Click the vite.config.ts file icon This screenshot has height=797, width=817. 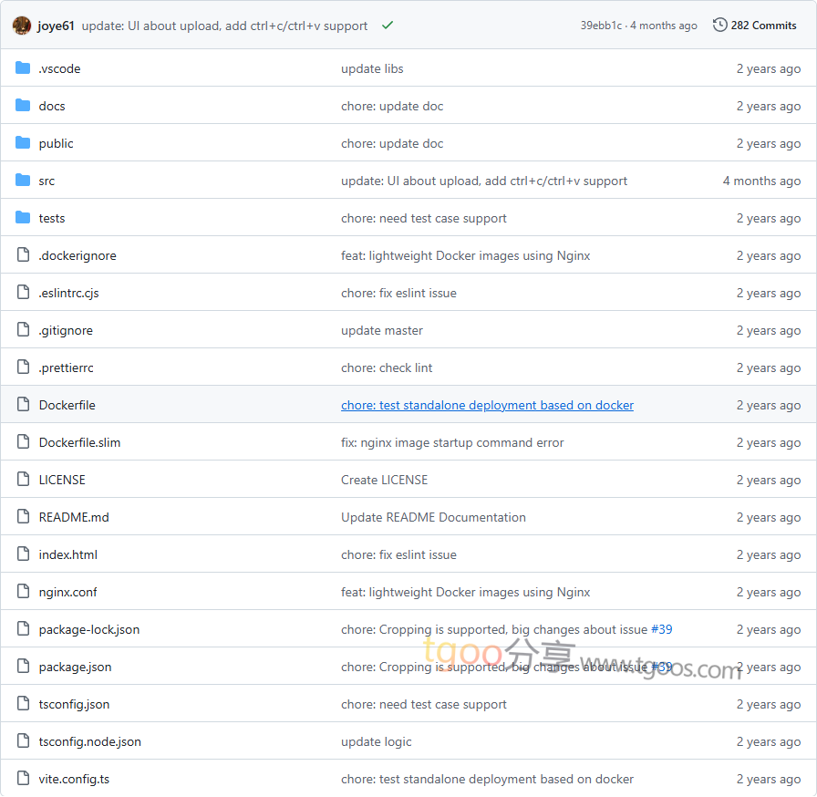pos(23,779)
